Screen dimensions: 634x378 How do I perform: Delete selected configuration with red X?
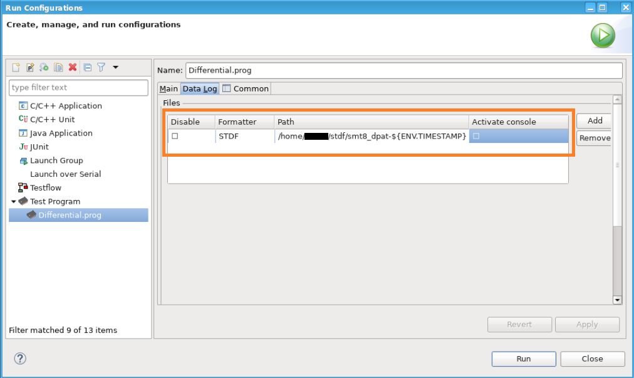click(x=73, y=67)
